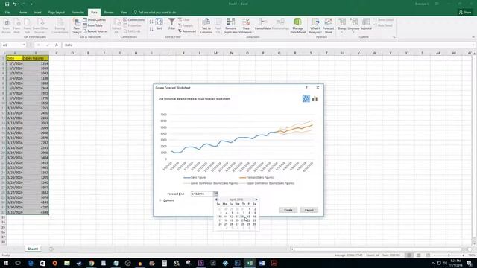Open the Ungroup dropdown
The image size is (477, 268).
(x=353, y=26)
